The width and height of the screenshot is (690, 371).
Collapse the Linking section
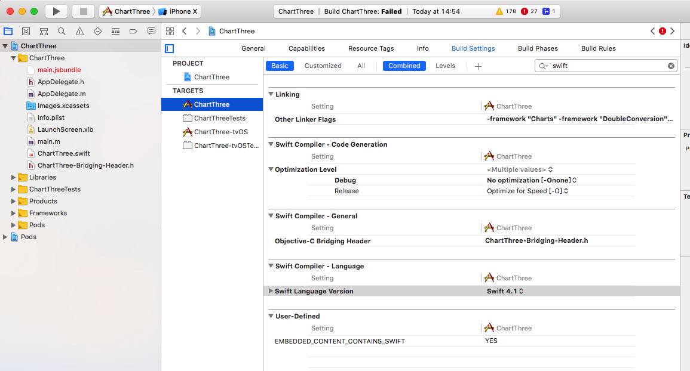tap(271, 94)
